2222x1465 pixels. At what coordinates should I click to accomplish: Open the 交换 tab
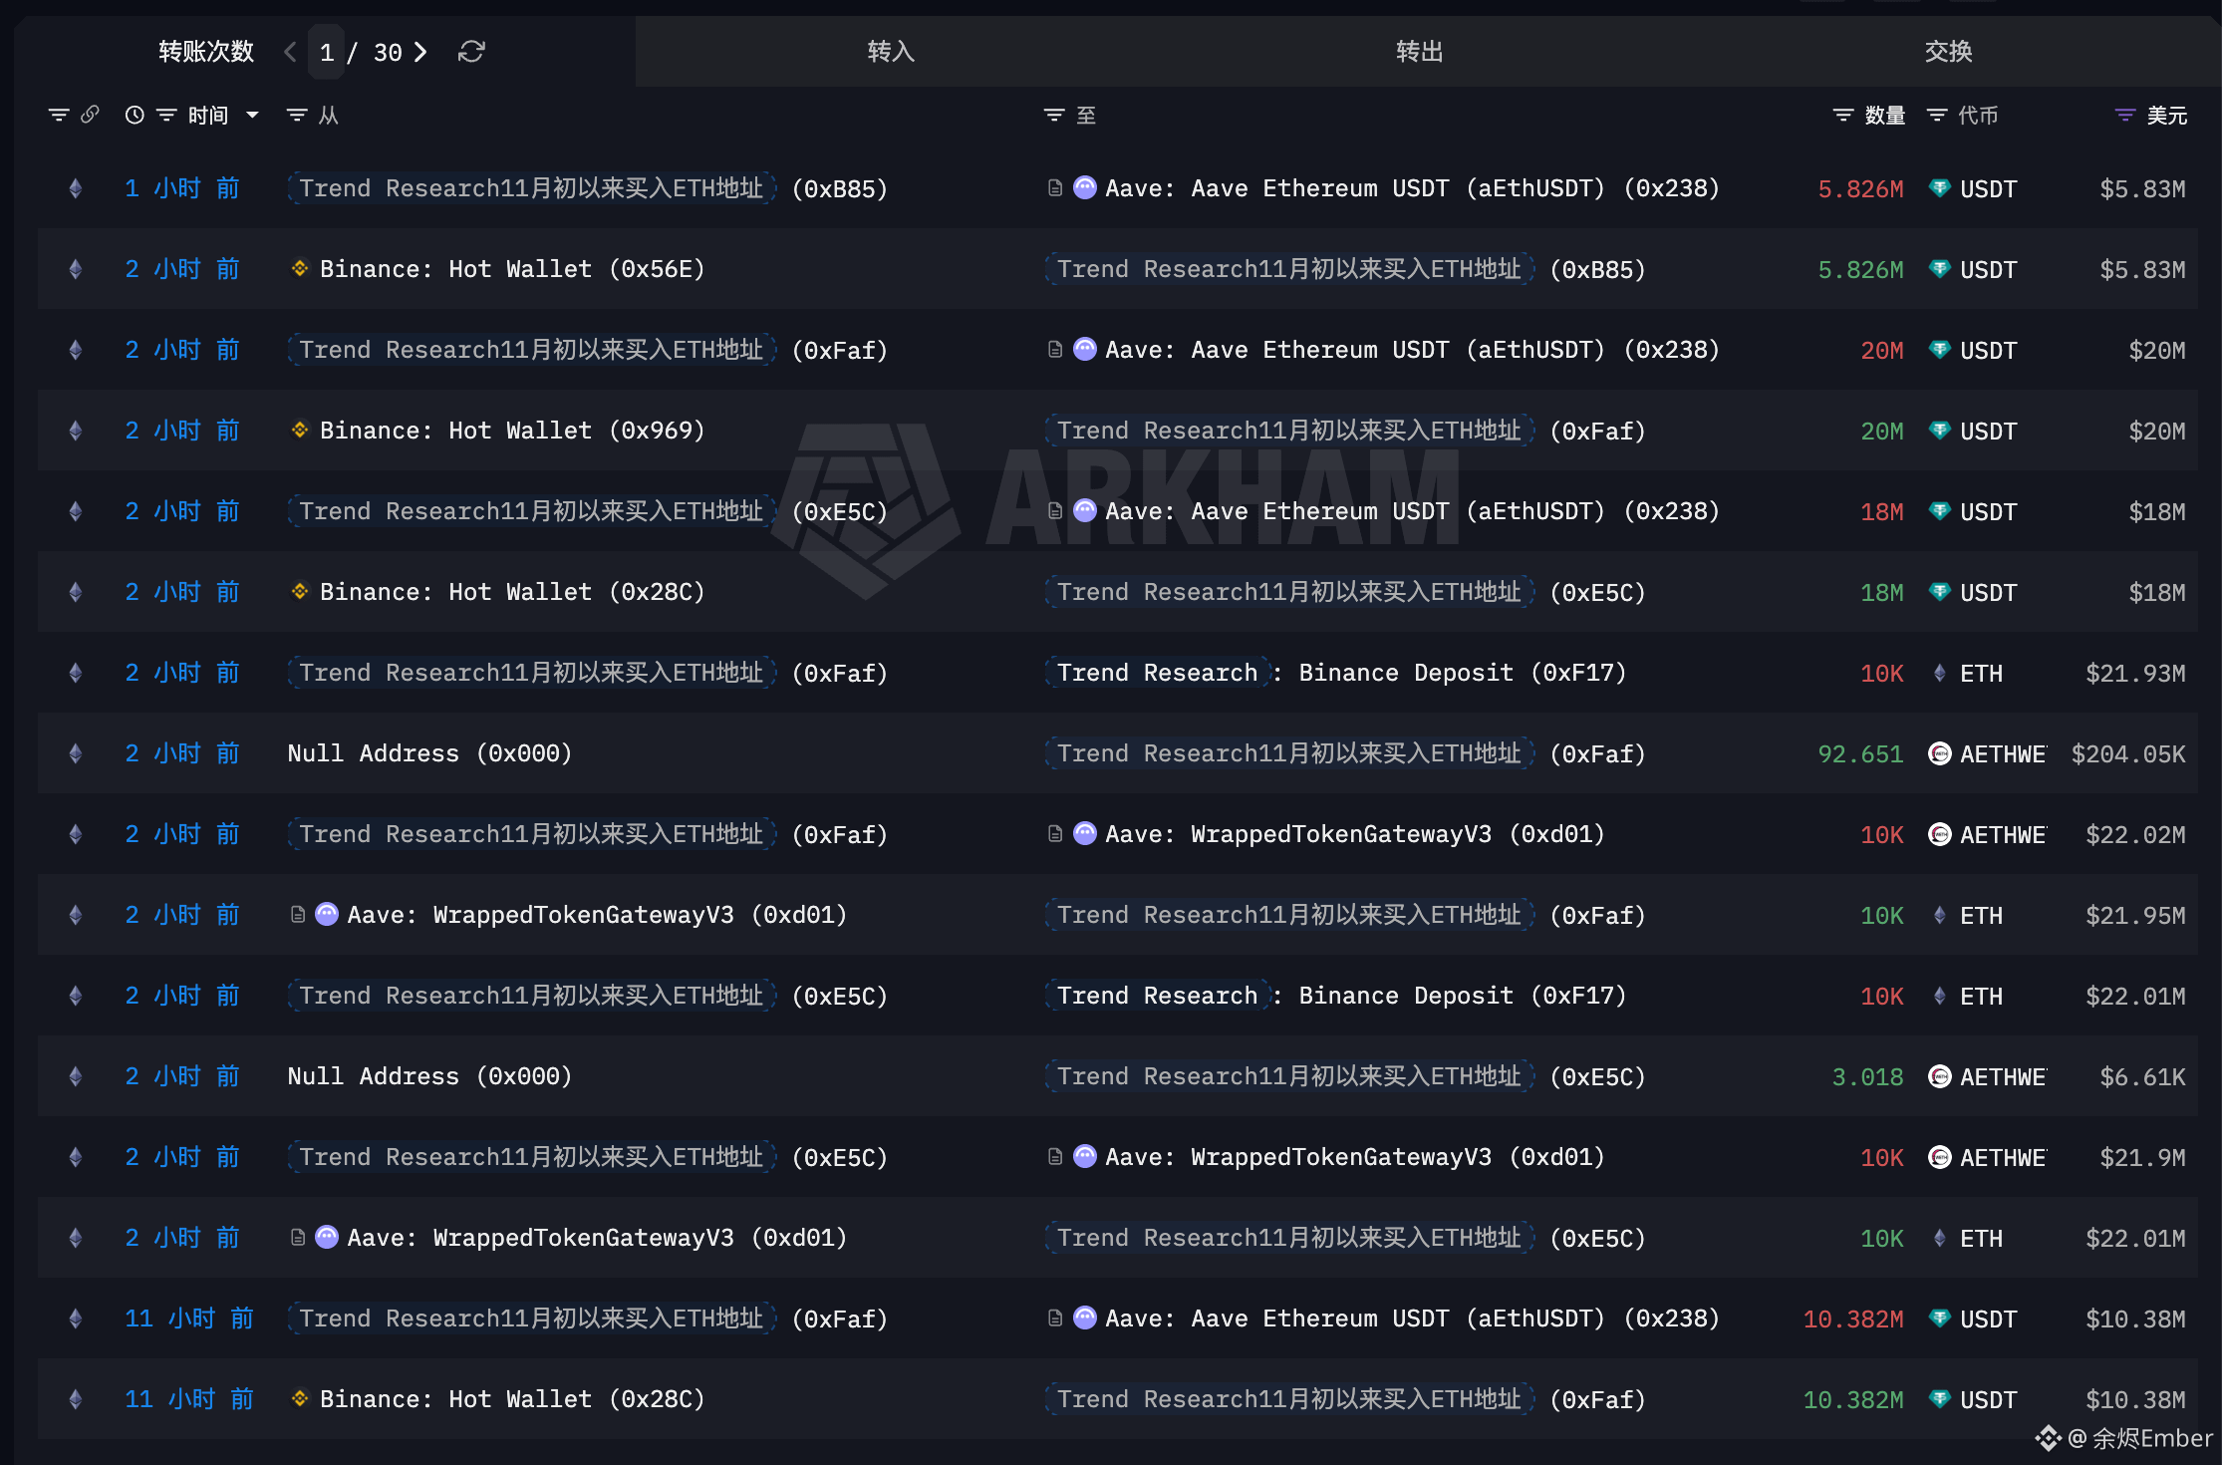[x=1947, y=52]
